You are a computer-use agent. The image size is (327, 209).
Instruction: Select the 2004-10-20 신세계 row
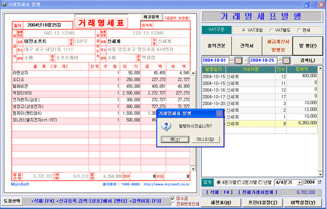pos(259,103)
